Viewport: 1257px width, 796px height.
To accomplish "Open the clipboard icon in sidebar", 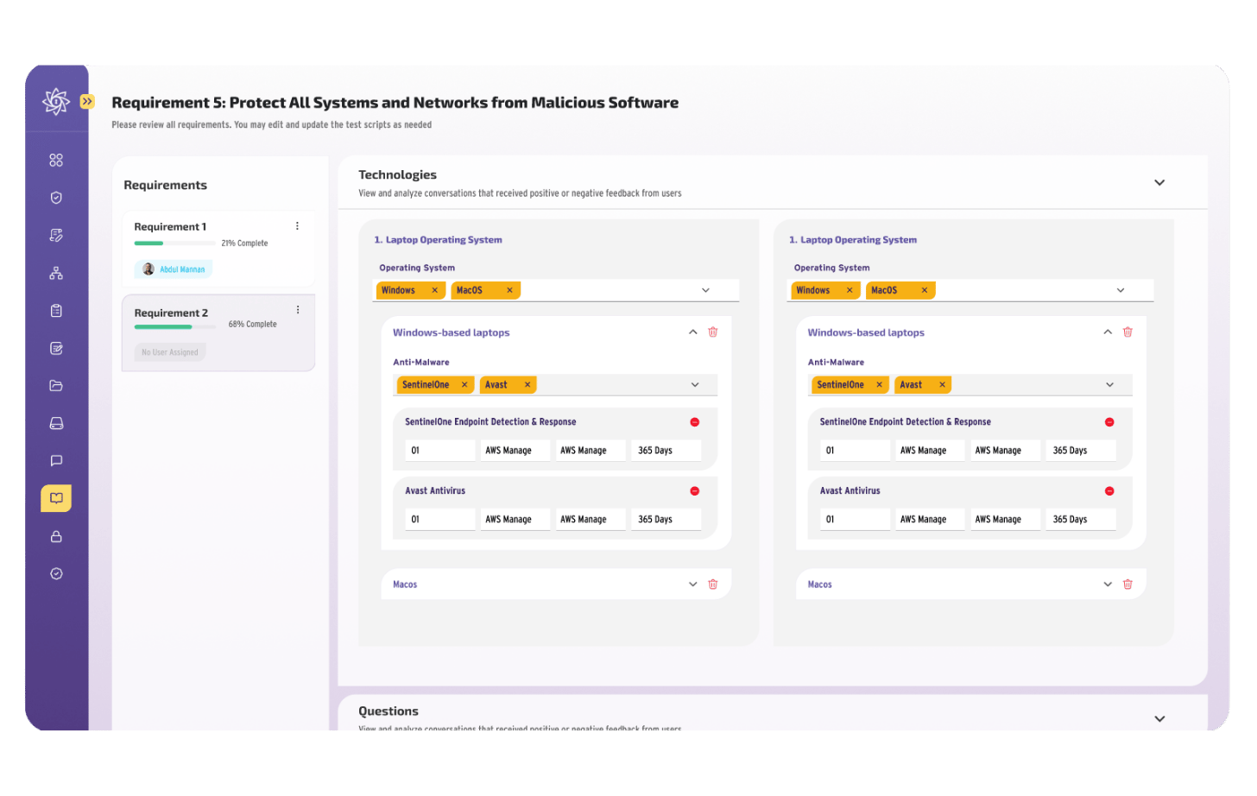I will coord(56,311).
